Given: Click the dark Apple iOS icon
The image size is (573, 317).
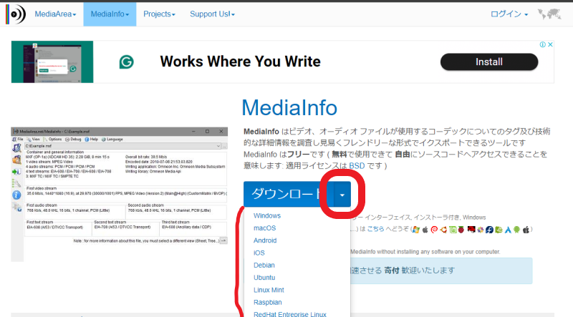Looking at the screenshot, I should [526, 230].
